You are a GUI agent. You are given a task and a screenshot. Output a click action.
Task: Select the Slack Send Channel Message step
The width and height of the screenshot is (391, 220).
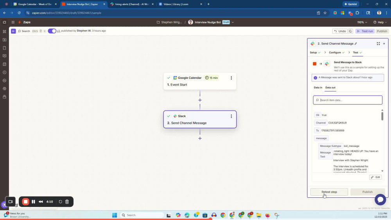pos(200,119)
